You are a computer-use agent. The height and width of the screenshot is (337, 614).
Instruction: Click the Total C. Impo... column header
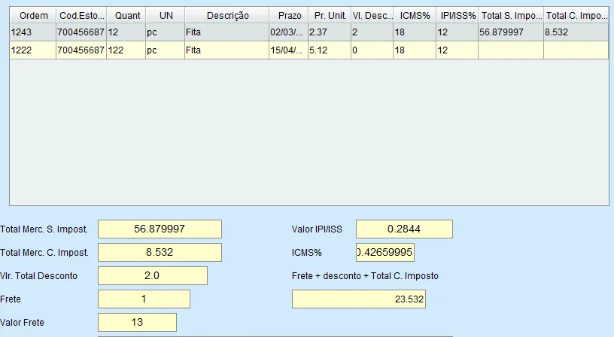point(576,16)
